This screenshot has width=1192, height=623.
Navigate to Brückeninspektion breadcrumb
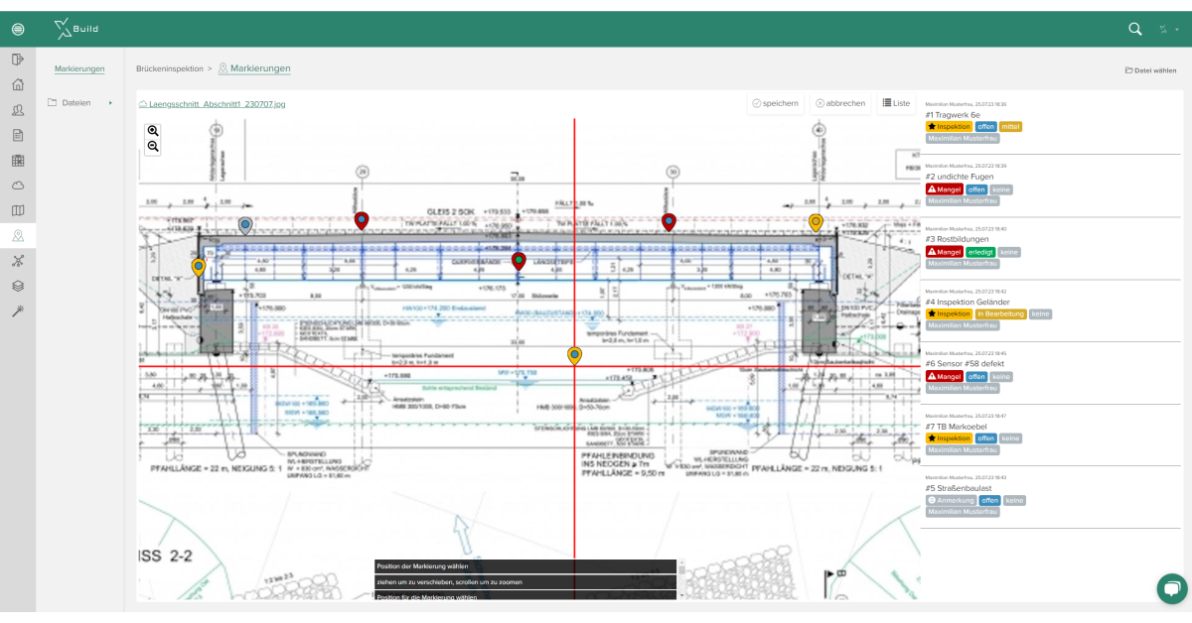tap(169, 69)
